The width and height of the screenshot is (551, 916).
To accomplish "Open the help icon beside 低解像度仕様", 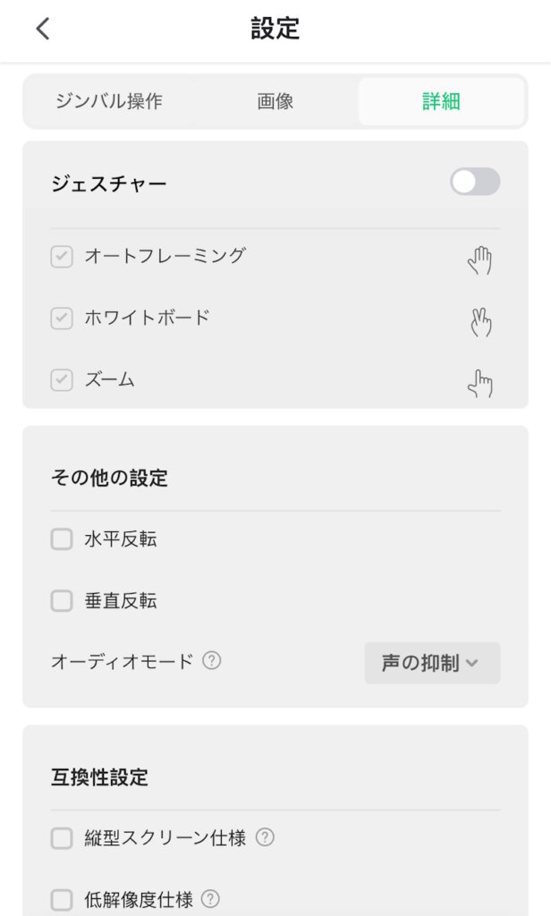I will click(x=210, y=899).
